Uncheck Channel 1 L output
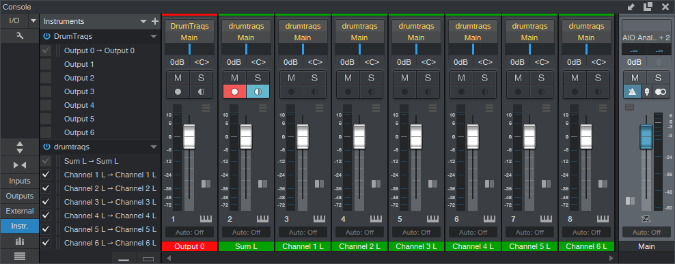Screen dimensions: 675x264 pos(46,175)
